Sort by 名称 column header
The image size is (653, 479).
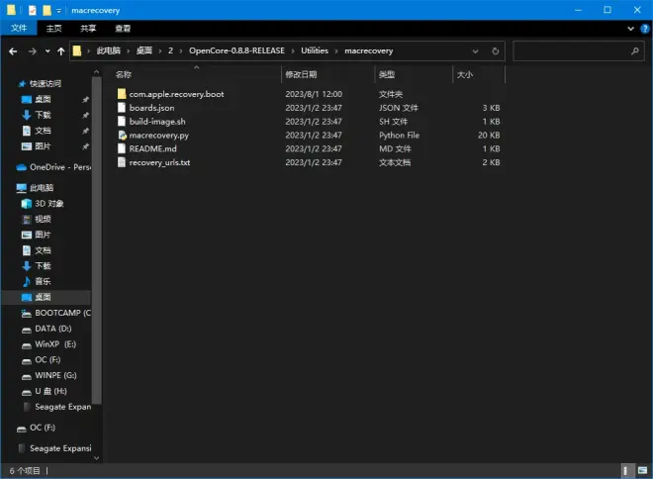pyautogui.click(x=124, y=74)
